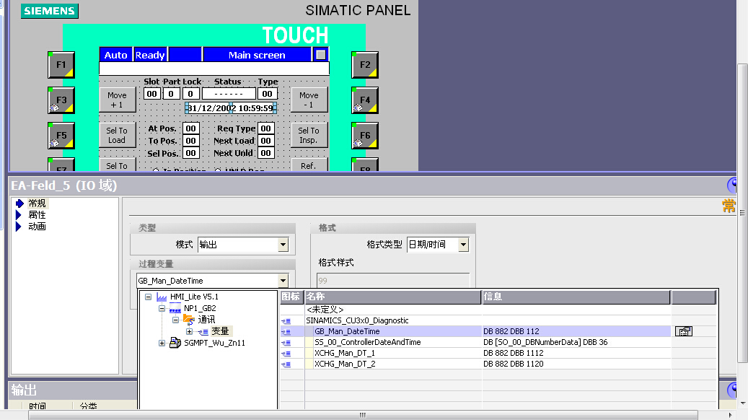The height and width of the screenshot is (420, 748).
Task: Click tag icon beside SS_00_ControllerDateAndTime
Action: 286,343
